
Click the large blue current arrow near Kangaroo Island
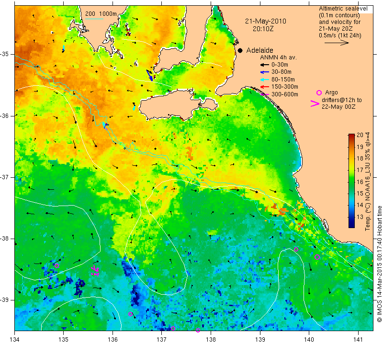149,75
